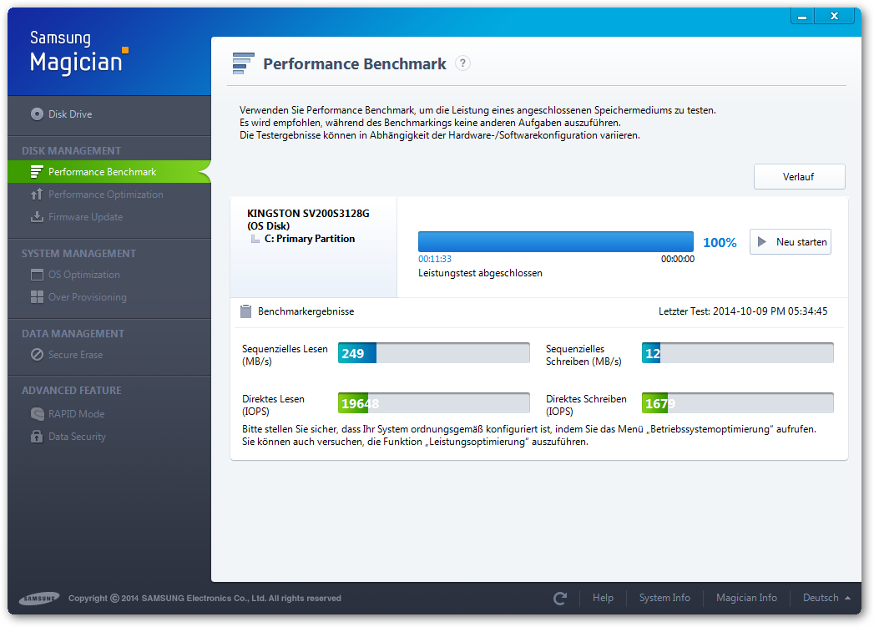Click the Data Security lock icon

coord(37,437)
